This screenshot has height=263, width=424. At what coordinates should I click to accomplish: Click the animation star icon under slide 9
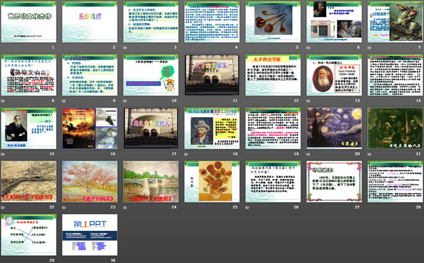[x=64, y=101]
